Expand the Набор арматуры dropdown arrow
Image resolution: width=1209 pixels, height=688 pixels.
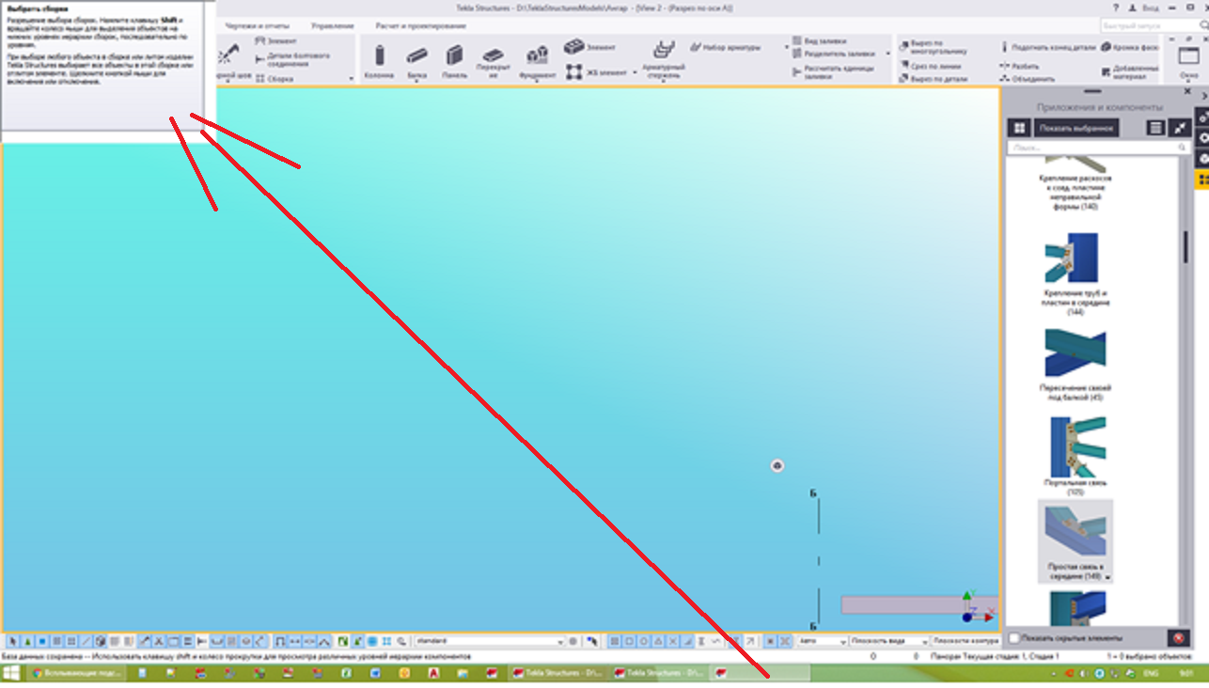tap(787, 46)
